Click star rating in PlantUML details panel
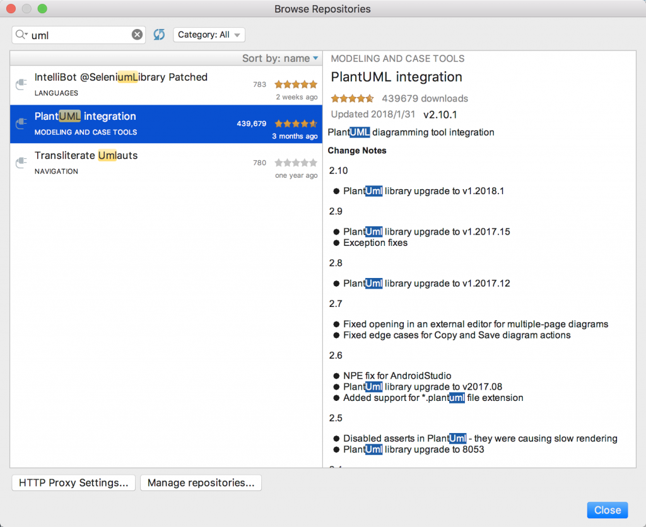Image resolution: width=646 pixels, height=527 pixels. pyautogui.click(x=352, y=98)
